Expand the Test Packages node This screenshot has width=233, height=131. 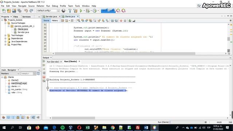5,35
